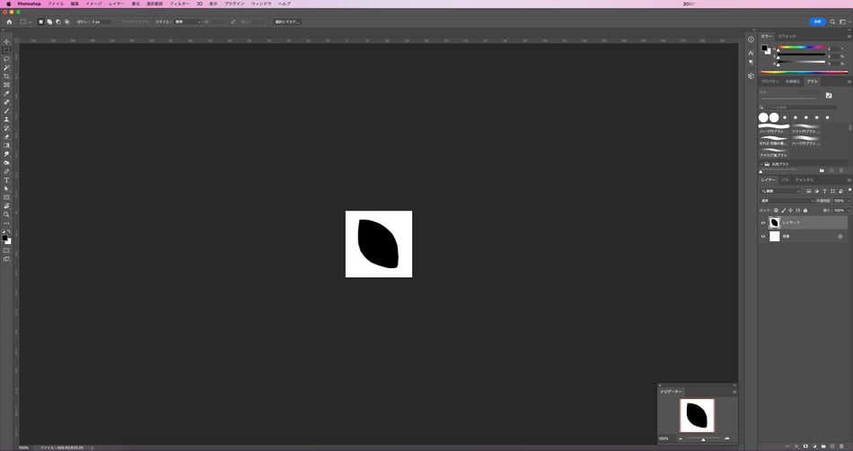Toggle lock image pixels brush icon
The height and width of the screenshot is (451, 853).
783,211
